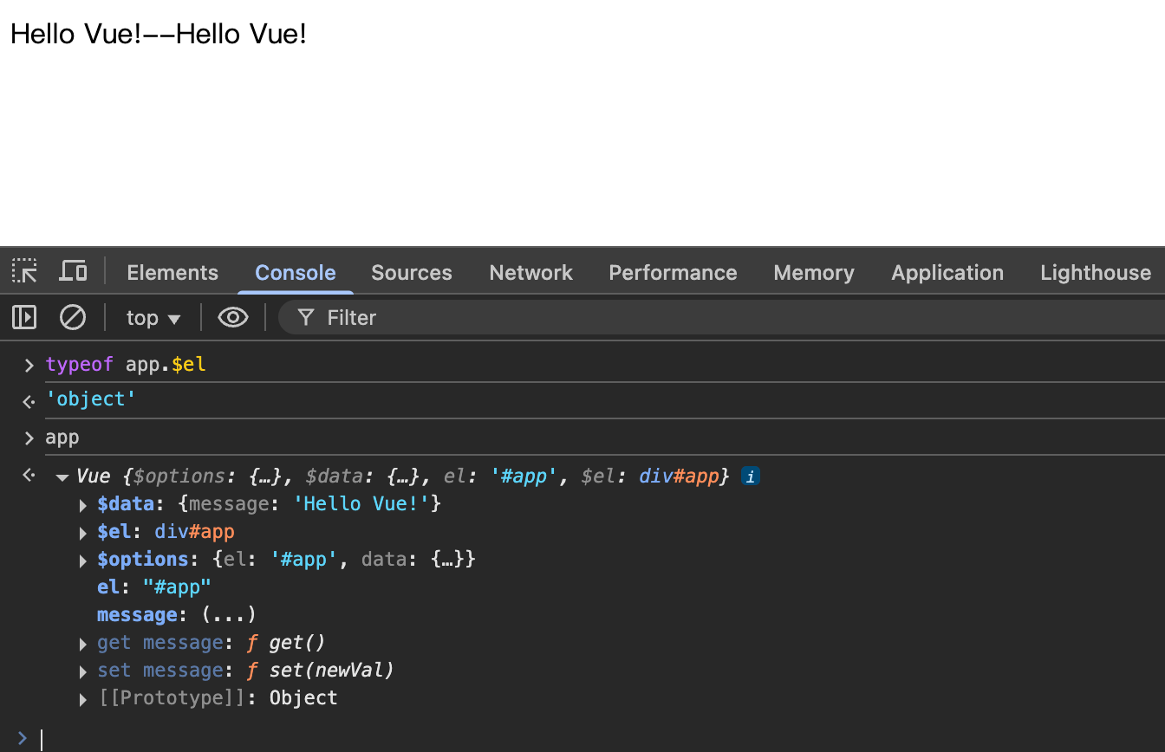Click the Vue object return arrow
Screen dimensions: 1165x752
pos(29,476)
